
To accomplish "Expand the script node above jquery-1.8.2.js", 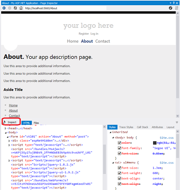I will pyautogui.click(x=9, y=161).
